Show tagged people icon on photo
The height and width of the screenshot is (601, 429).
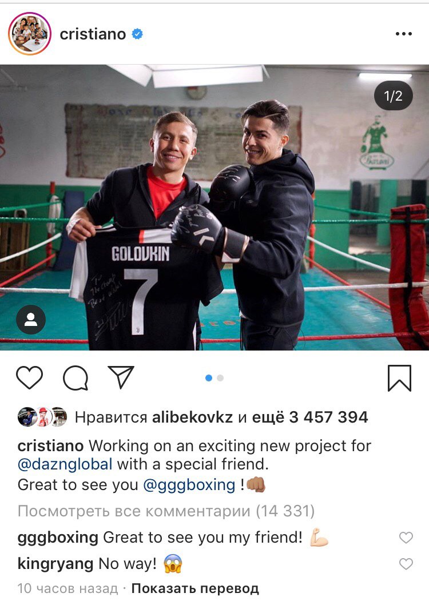tap(31, 320)
